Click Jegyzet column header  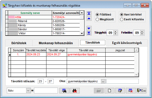pyautogui.click(x=120, y=50)
